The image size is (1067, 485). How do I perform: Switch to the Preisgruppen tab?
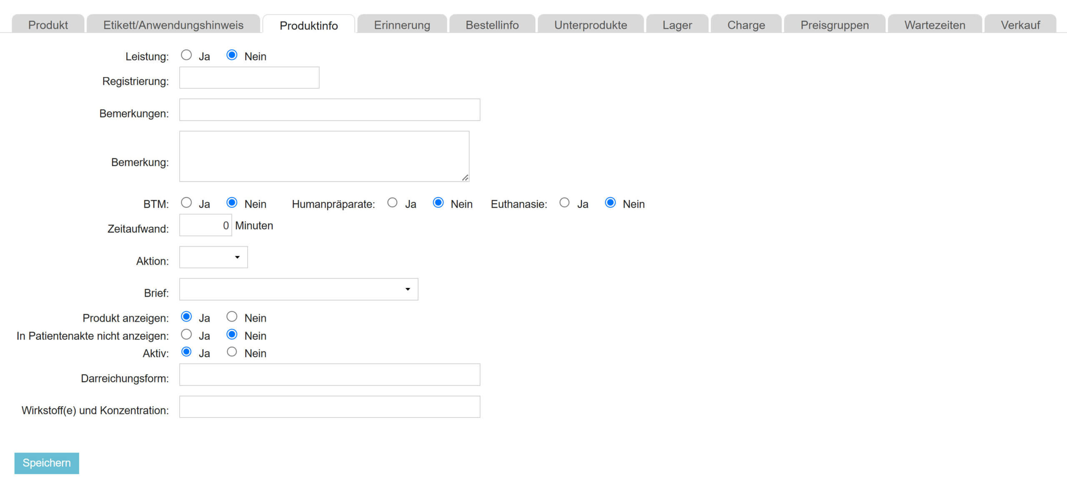coord(834,25)
